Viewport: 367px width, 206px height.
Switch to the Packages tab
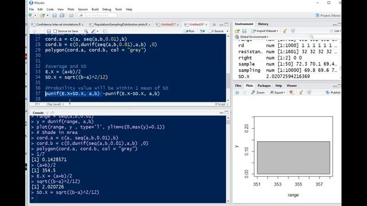(264, 86)
